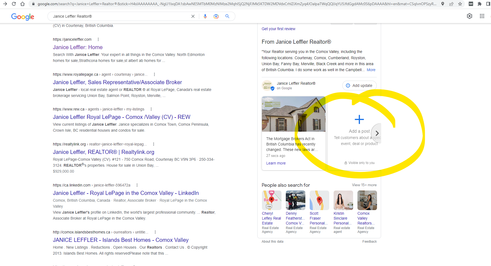Click the voice search microphone icon
Image resolution: width=491 pixels, height=266 pixels.
pos(205,16)
